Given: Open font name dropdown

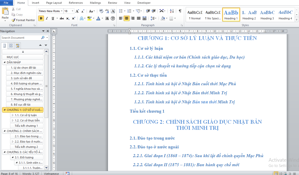Looking at the screenshot, I should (62, 11).
